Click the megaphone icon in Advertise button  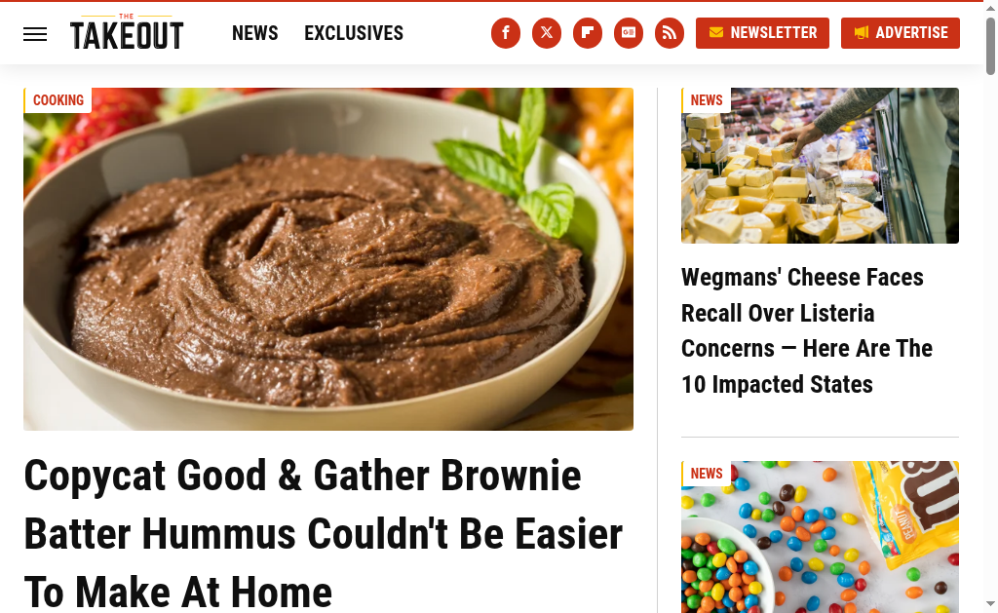pos(862,32)
